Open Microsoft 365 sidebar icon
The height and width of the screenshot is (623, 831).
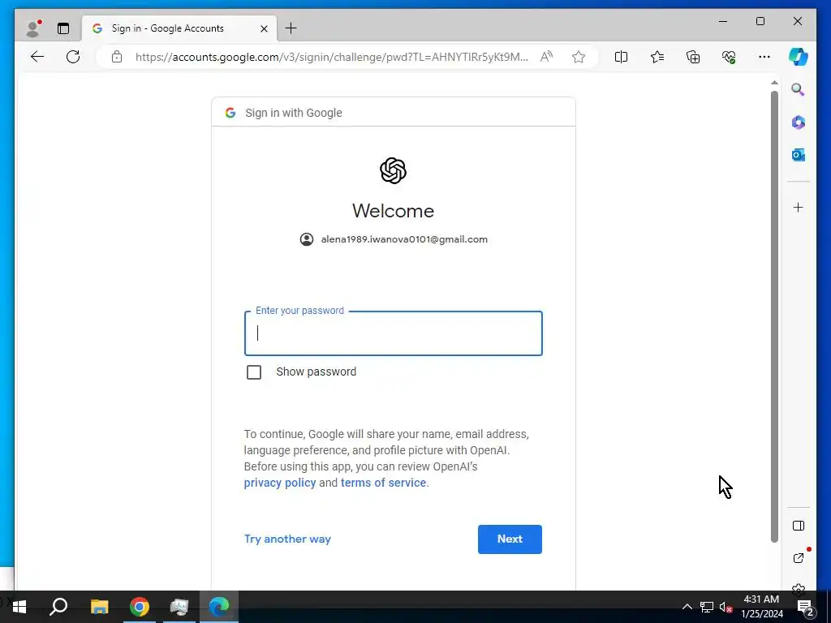(799, 122)
